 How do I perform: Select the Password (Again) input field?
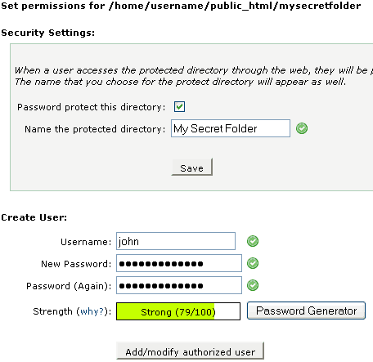pyautogui.click(x=179, y=285)
